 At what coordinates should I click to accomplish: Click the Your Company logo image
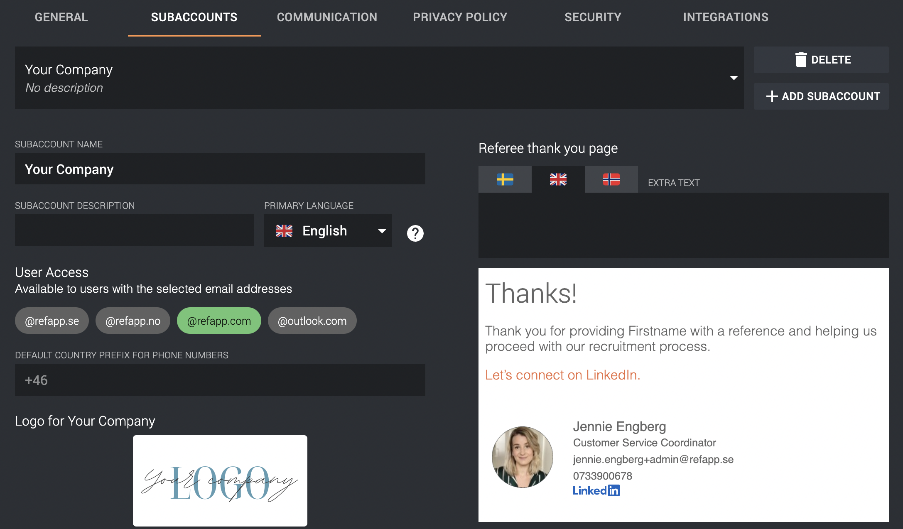[220, 481]
